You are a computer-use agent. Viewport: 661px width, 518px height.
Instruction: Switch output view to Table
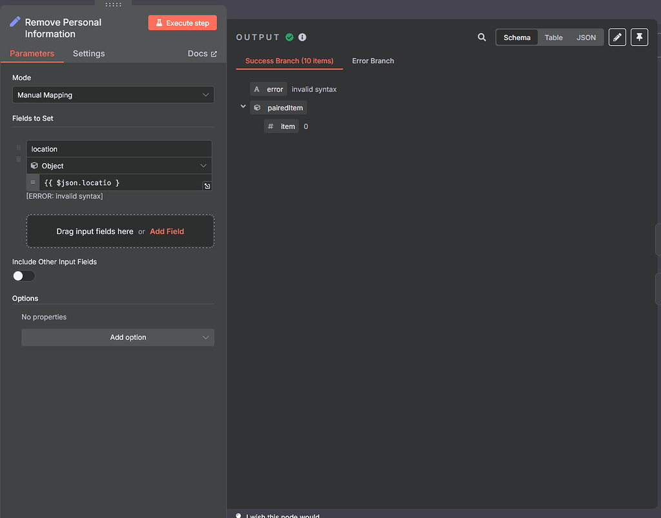pos(553,37)
